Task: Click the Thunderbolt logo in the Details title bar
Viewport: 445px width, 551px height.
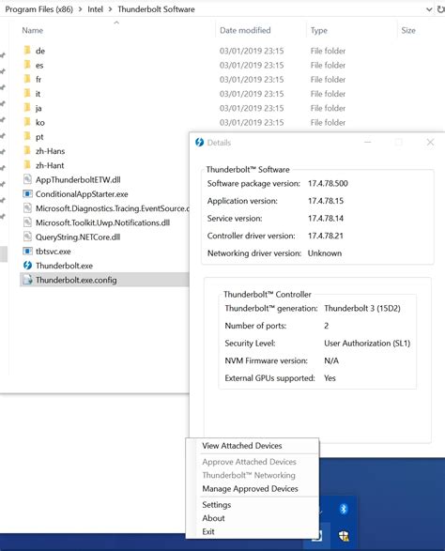Action: click(199, 143)
